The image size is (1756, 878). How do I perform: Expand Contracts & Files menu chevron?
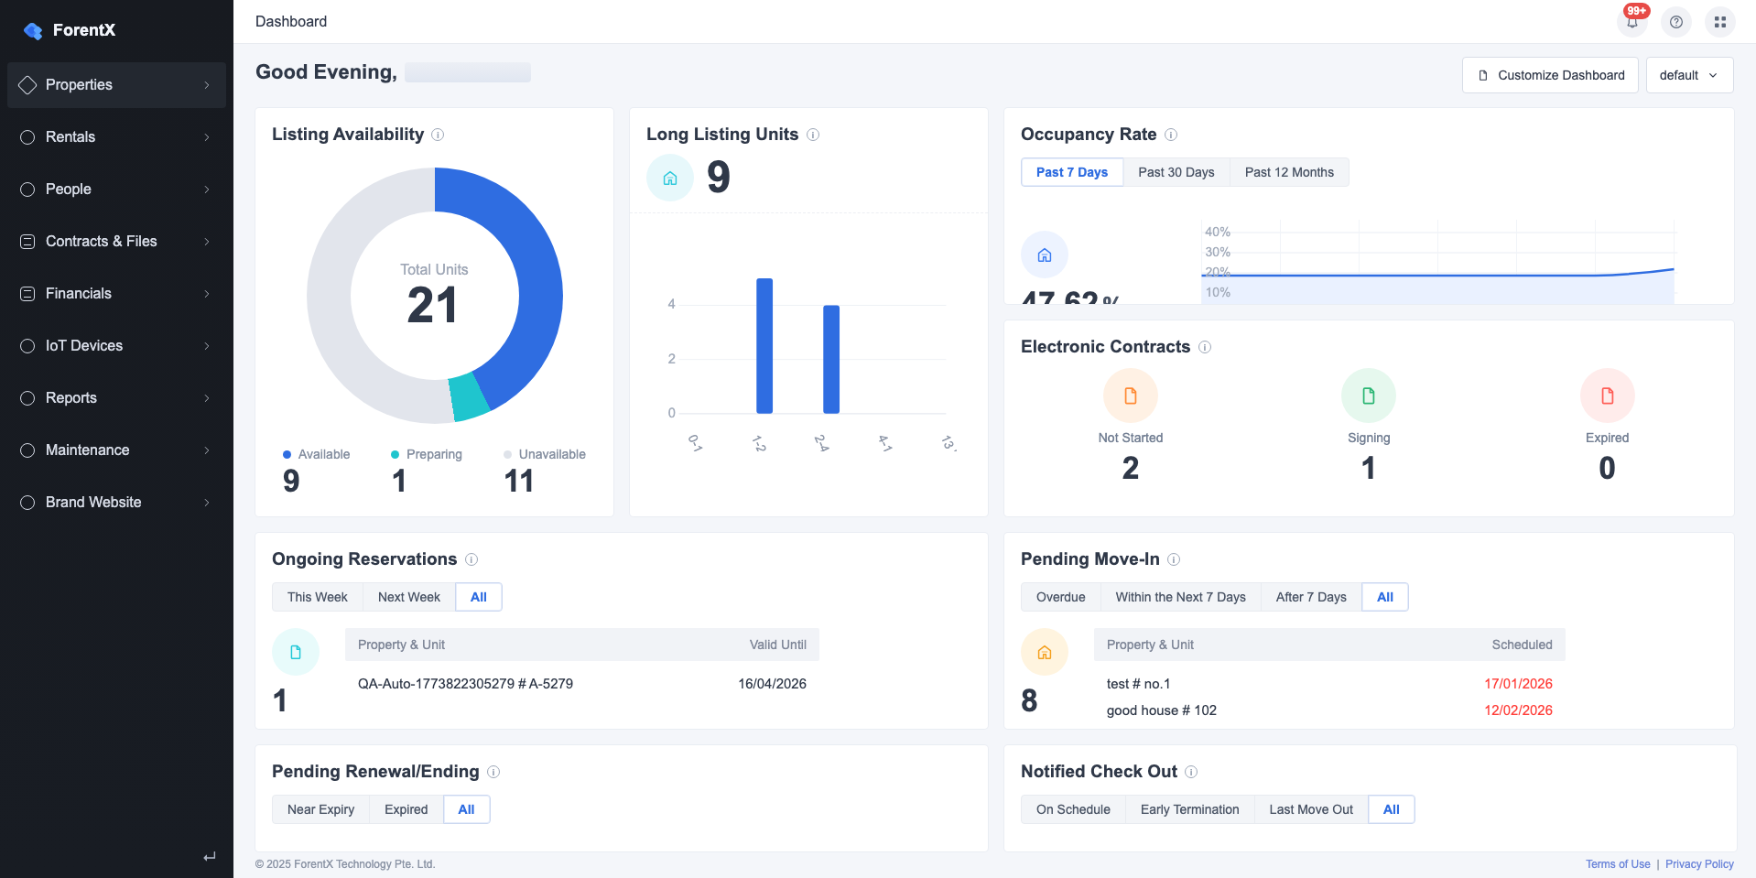click(x=207, y=242)
